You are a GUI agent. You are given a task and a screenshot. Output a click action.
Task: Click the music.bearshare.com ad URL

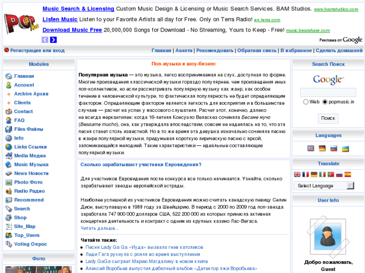point(308,31)
